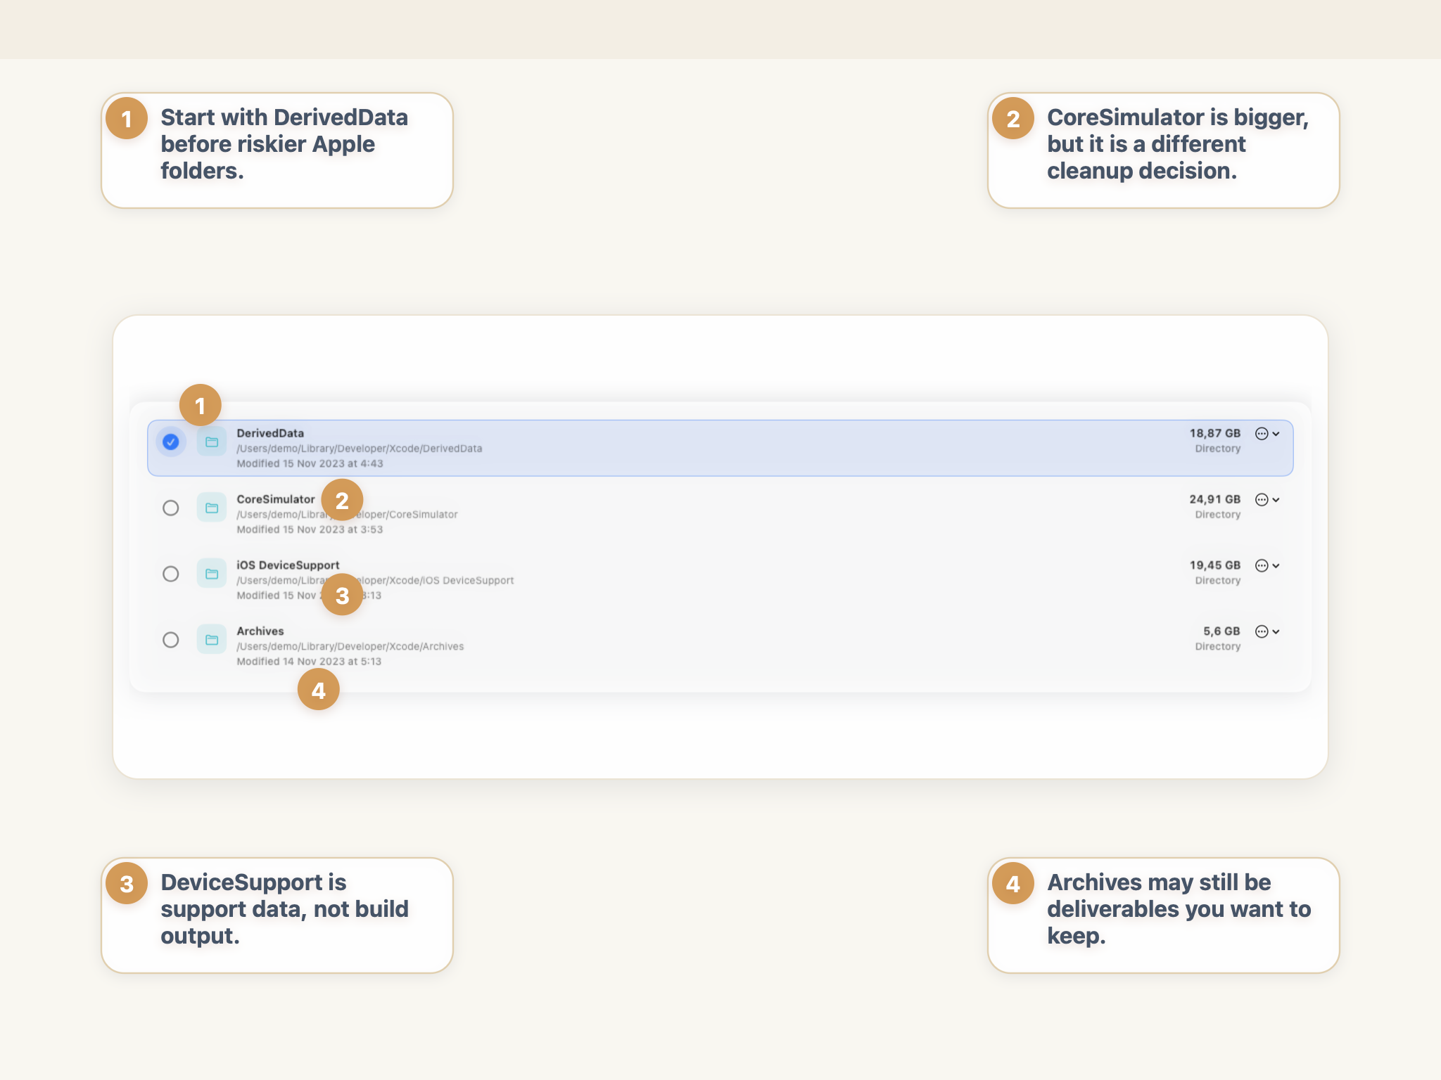
Task: Click the annotation badge 4 below the Archives row
Action: tap(318, 690)
